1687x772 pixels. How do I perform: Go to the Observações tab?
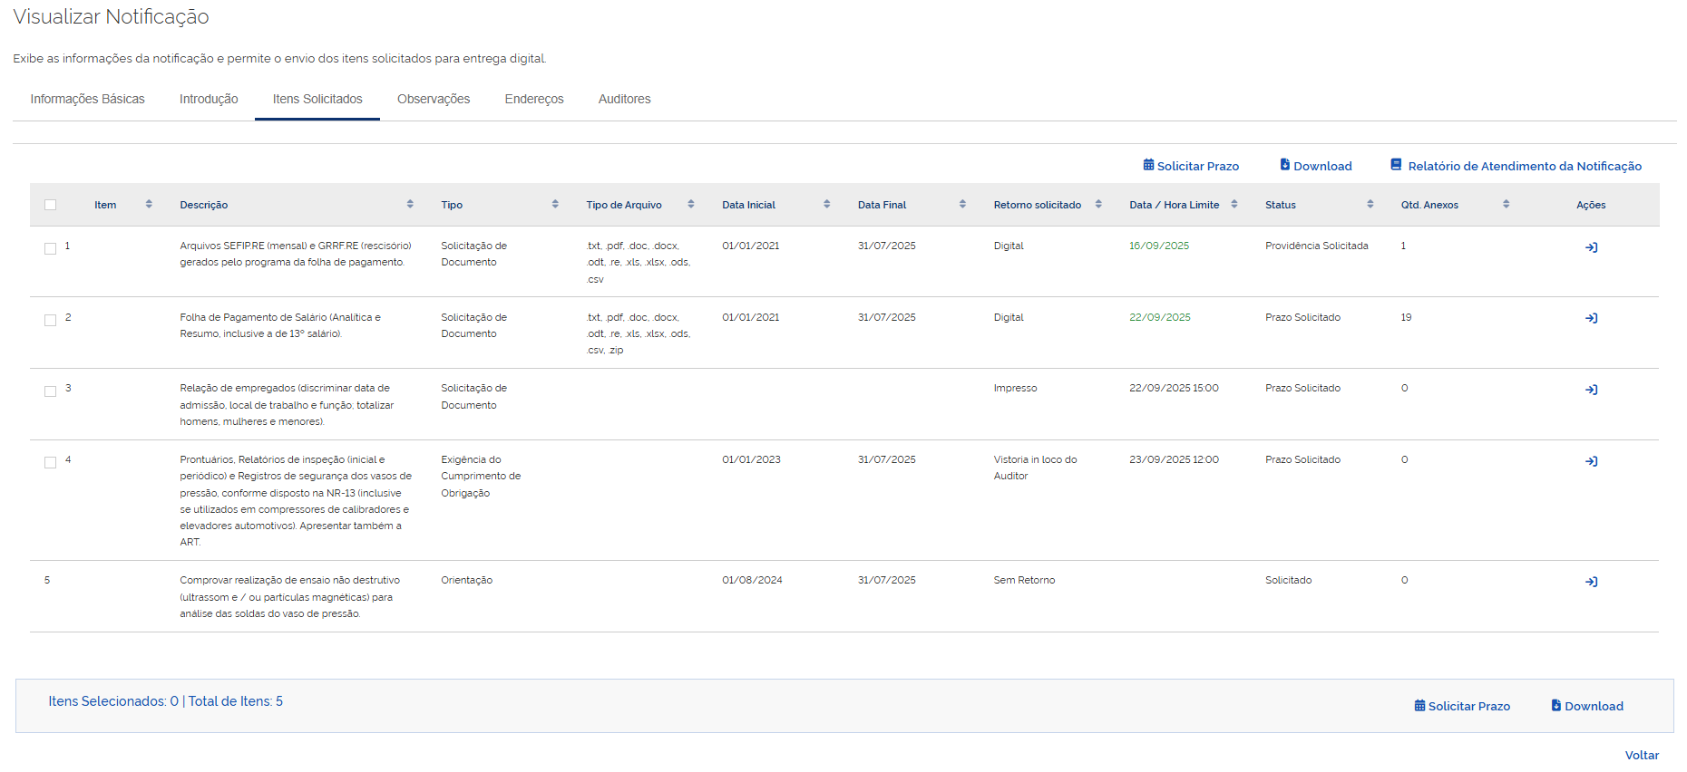pos(434,99)
